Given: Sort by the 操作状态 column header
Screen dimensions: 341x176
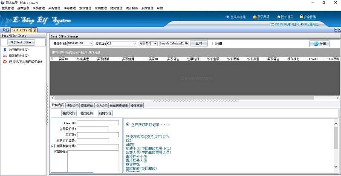Looking at the screenshot, I should pyautogui.click(x=293, y=59).
